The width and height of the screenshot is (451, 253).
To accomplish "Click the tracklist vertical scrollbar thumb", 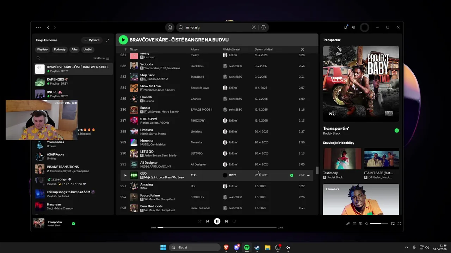I will click(317, 170).
